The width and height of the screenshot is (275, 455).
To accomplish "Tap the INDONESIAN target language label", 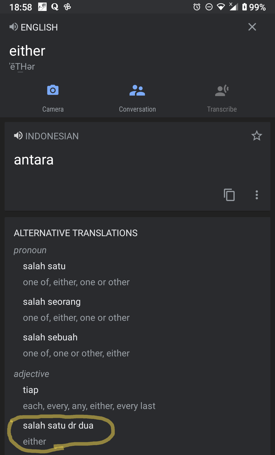I will (52, 136).
